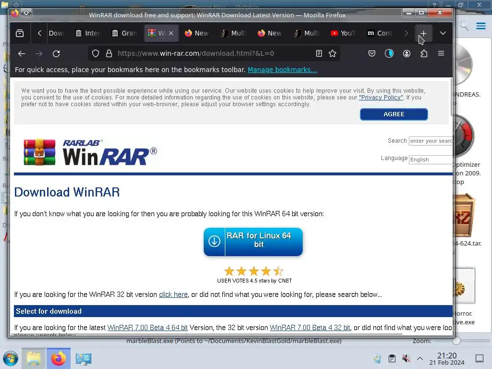Open Firefox account menu
This screenshot has width=492, height=369.
[x=406, y=54]
